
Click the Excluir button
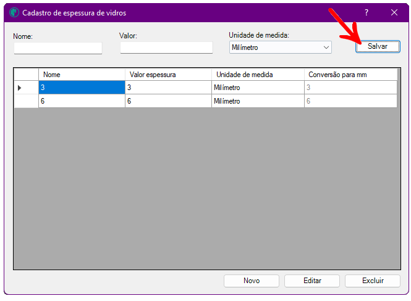pos(373,281)
